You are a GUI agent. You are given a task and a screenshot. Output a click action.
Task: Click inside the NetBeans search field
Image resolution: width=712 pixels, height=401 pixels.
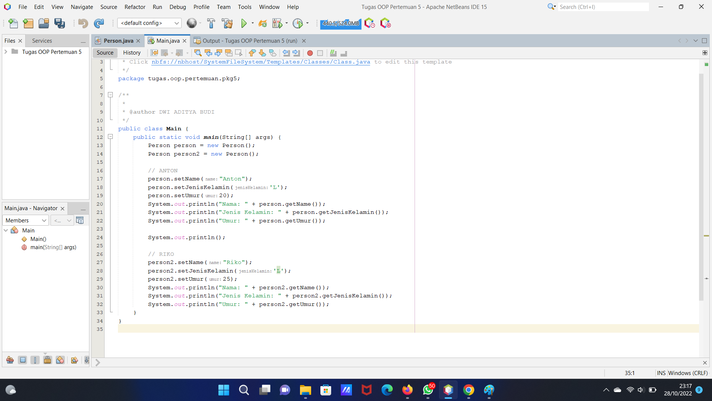[x=603, y=7]
